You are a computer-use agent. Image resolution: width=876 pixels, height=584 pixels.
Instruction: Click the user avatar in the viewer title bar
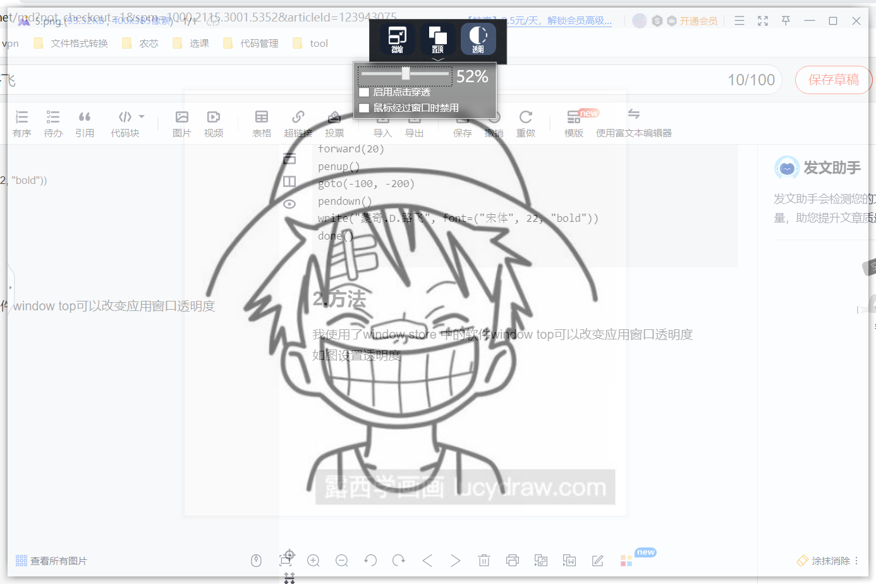tap(640, 21)
